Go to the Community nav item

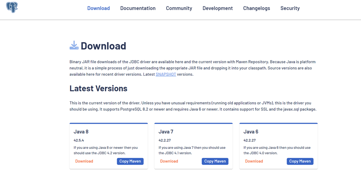click(179, 8)
